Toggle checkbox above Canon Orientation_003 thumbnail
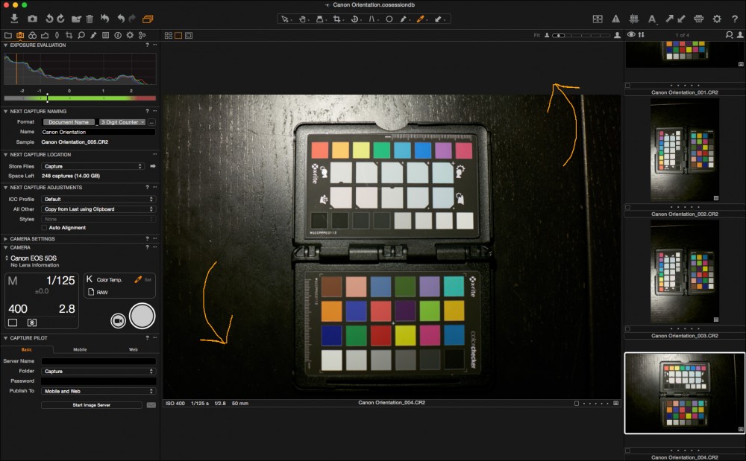Screen dimensions: 746x461 628,328
